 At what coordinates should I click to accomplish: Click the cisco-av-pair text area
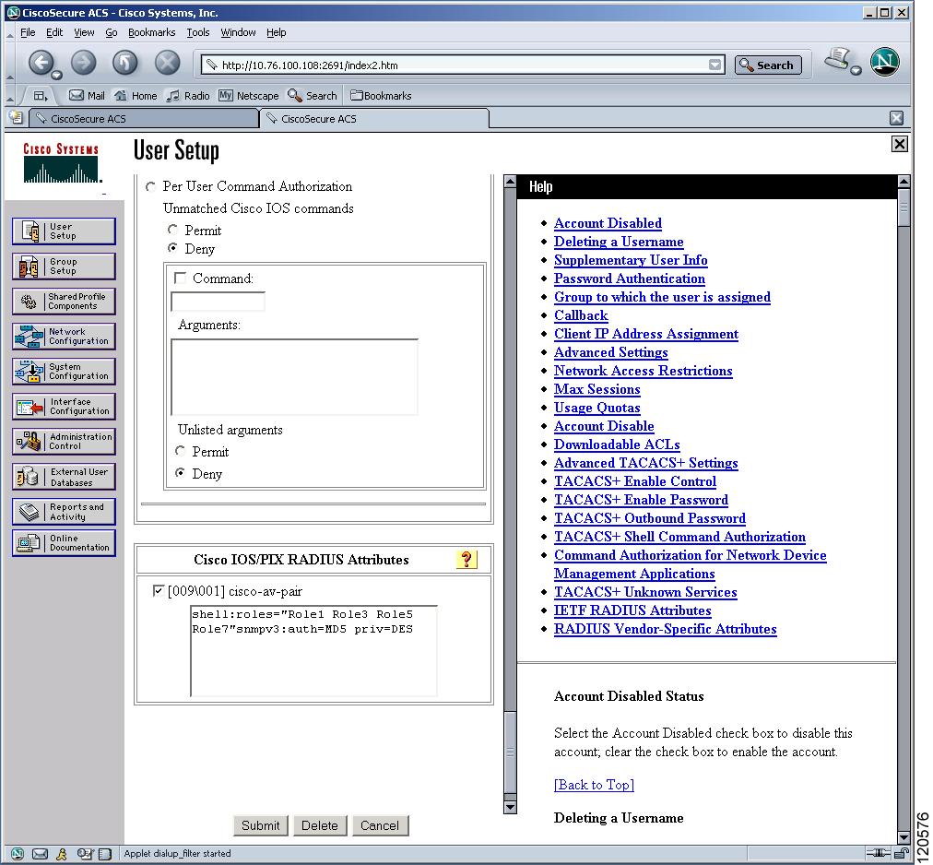(x=313, y=651)
